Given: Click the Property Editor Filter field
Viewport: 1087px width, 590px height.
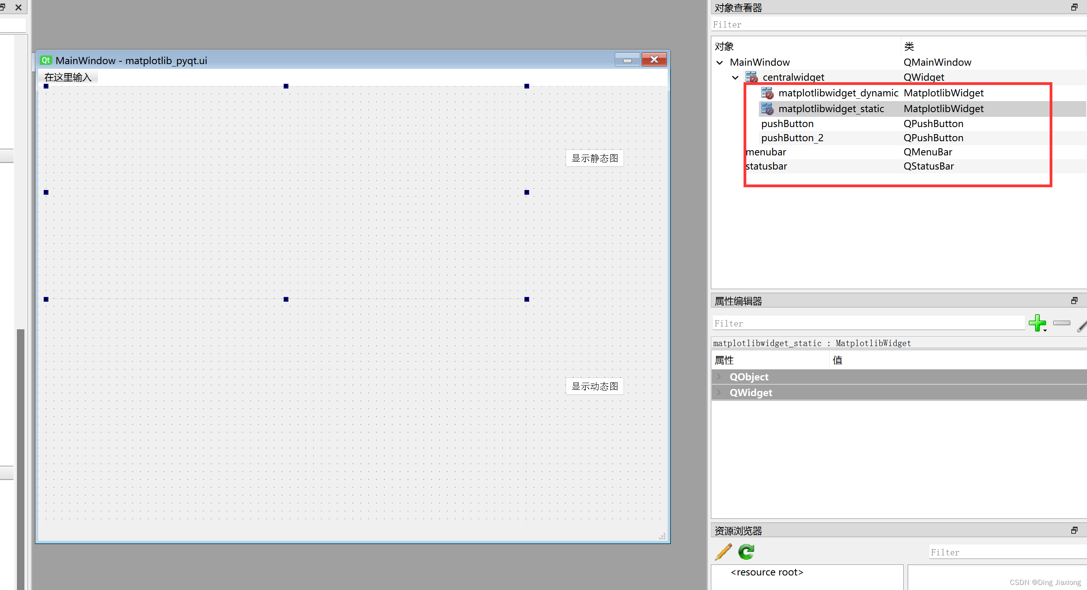Looking at the screenshot, I should [x=868, y=323].
